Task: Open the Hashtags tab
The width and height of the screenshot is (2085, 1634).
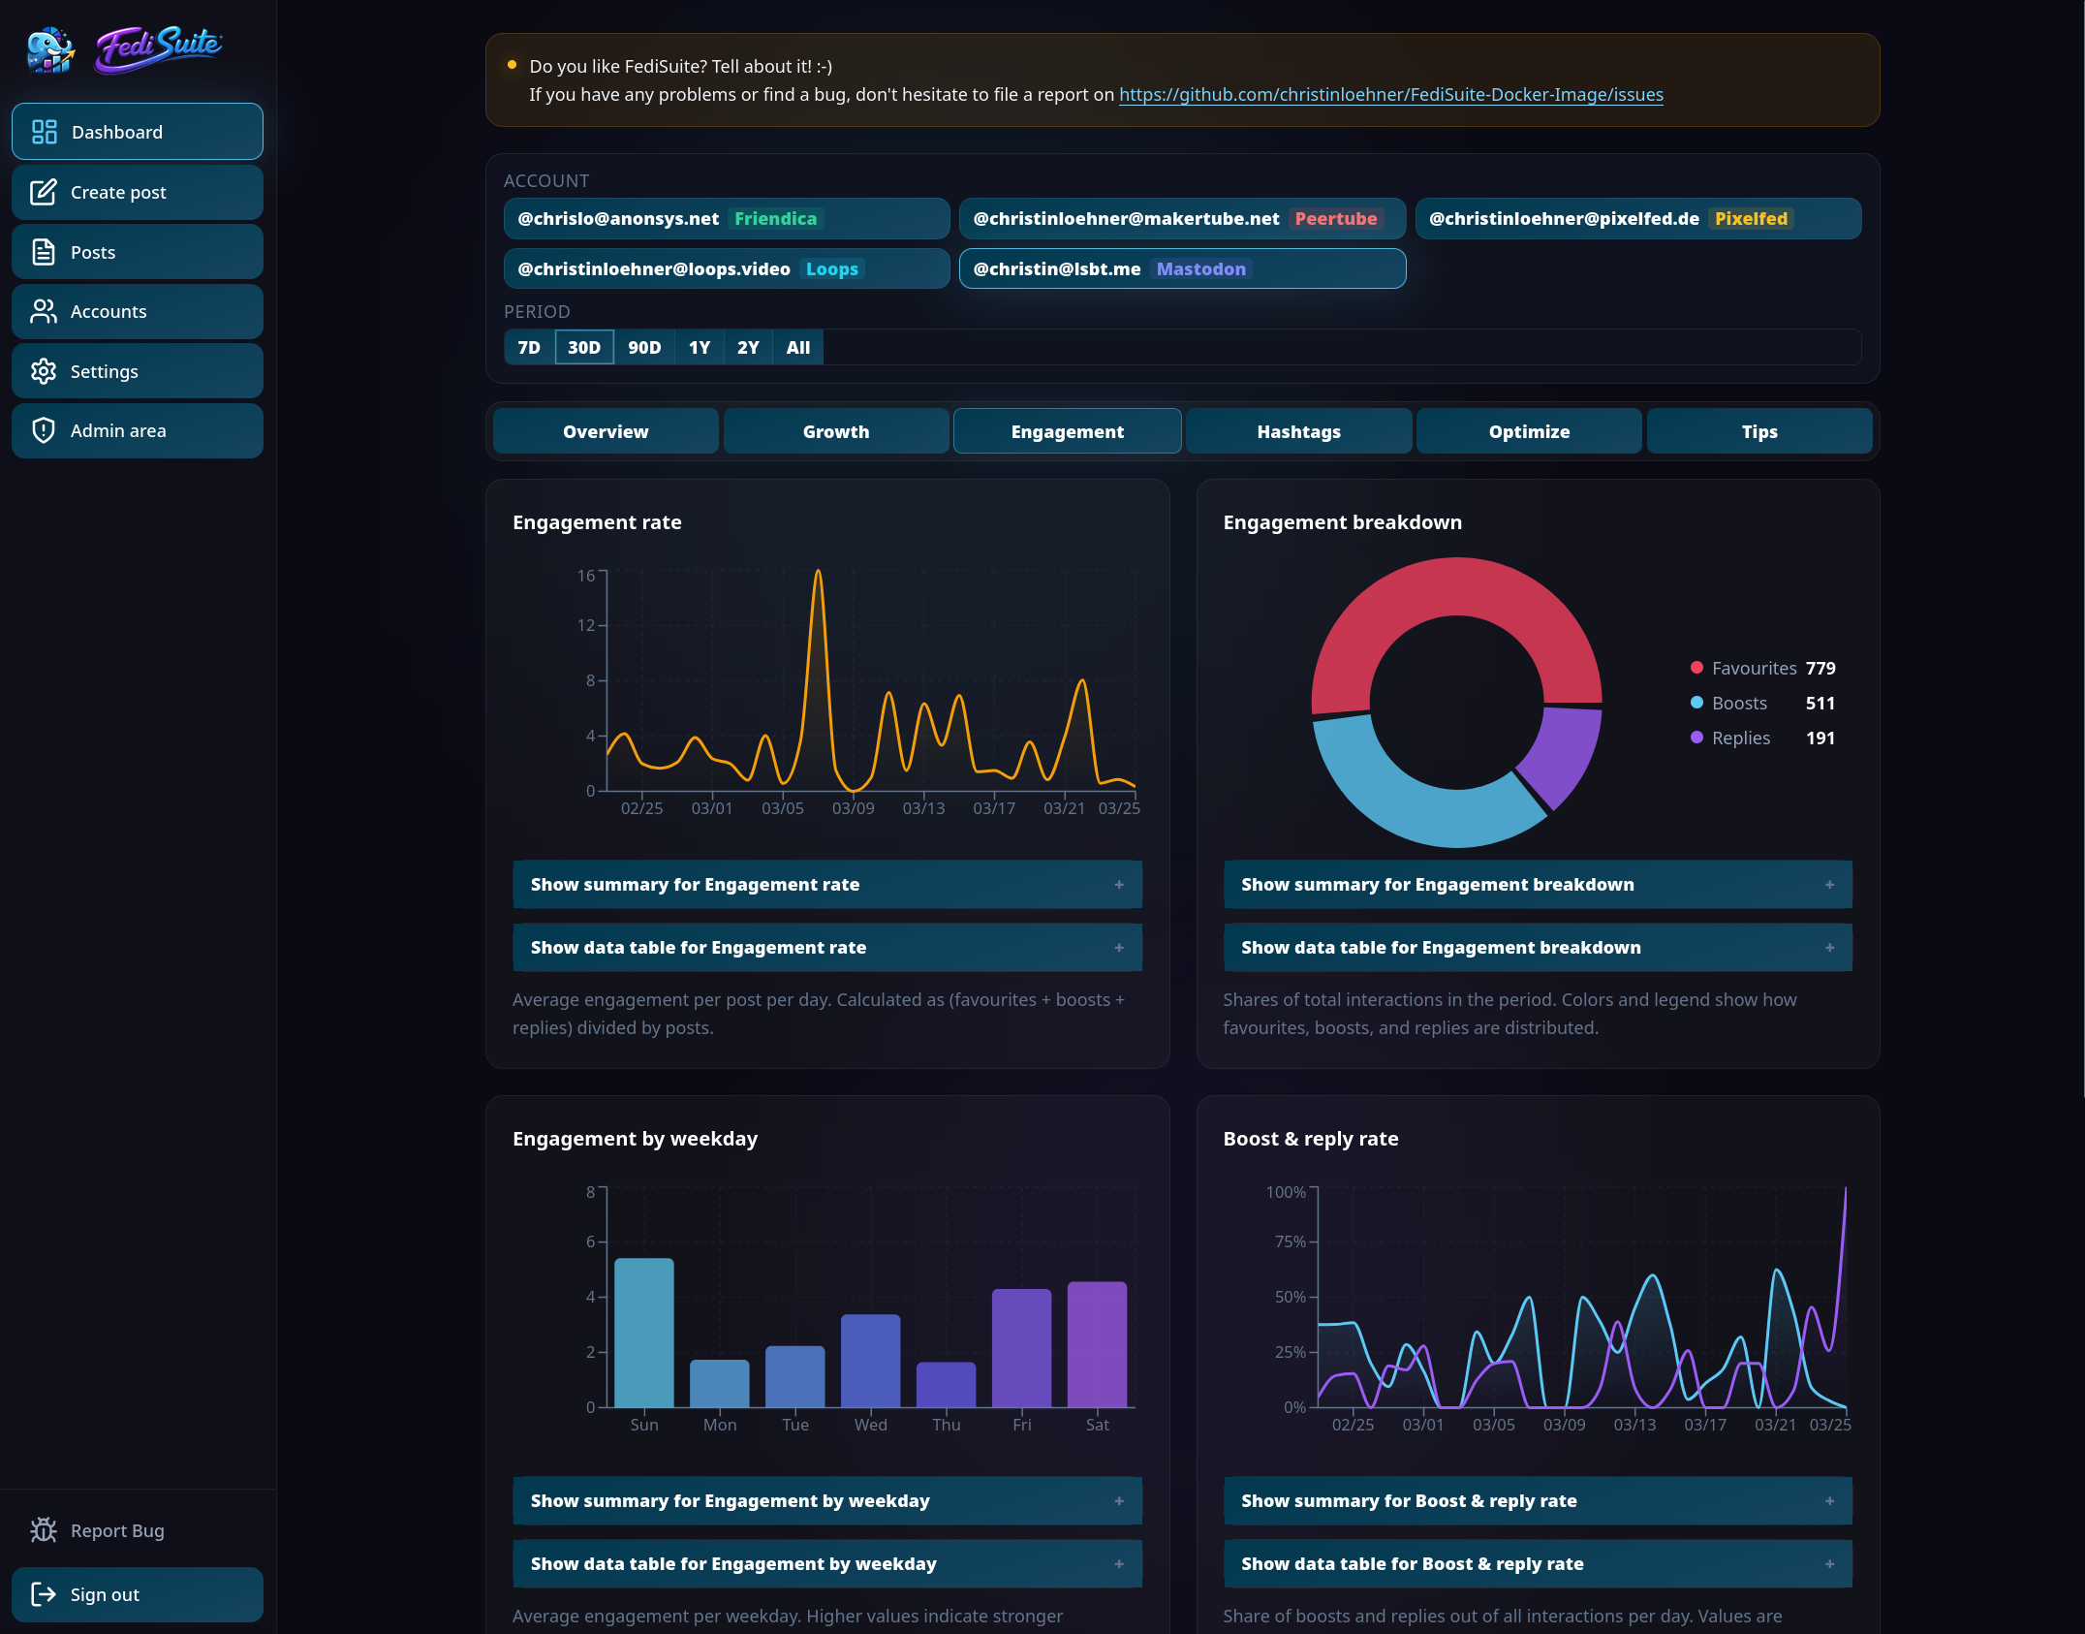Action: [1298, 431]
